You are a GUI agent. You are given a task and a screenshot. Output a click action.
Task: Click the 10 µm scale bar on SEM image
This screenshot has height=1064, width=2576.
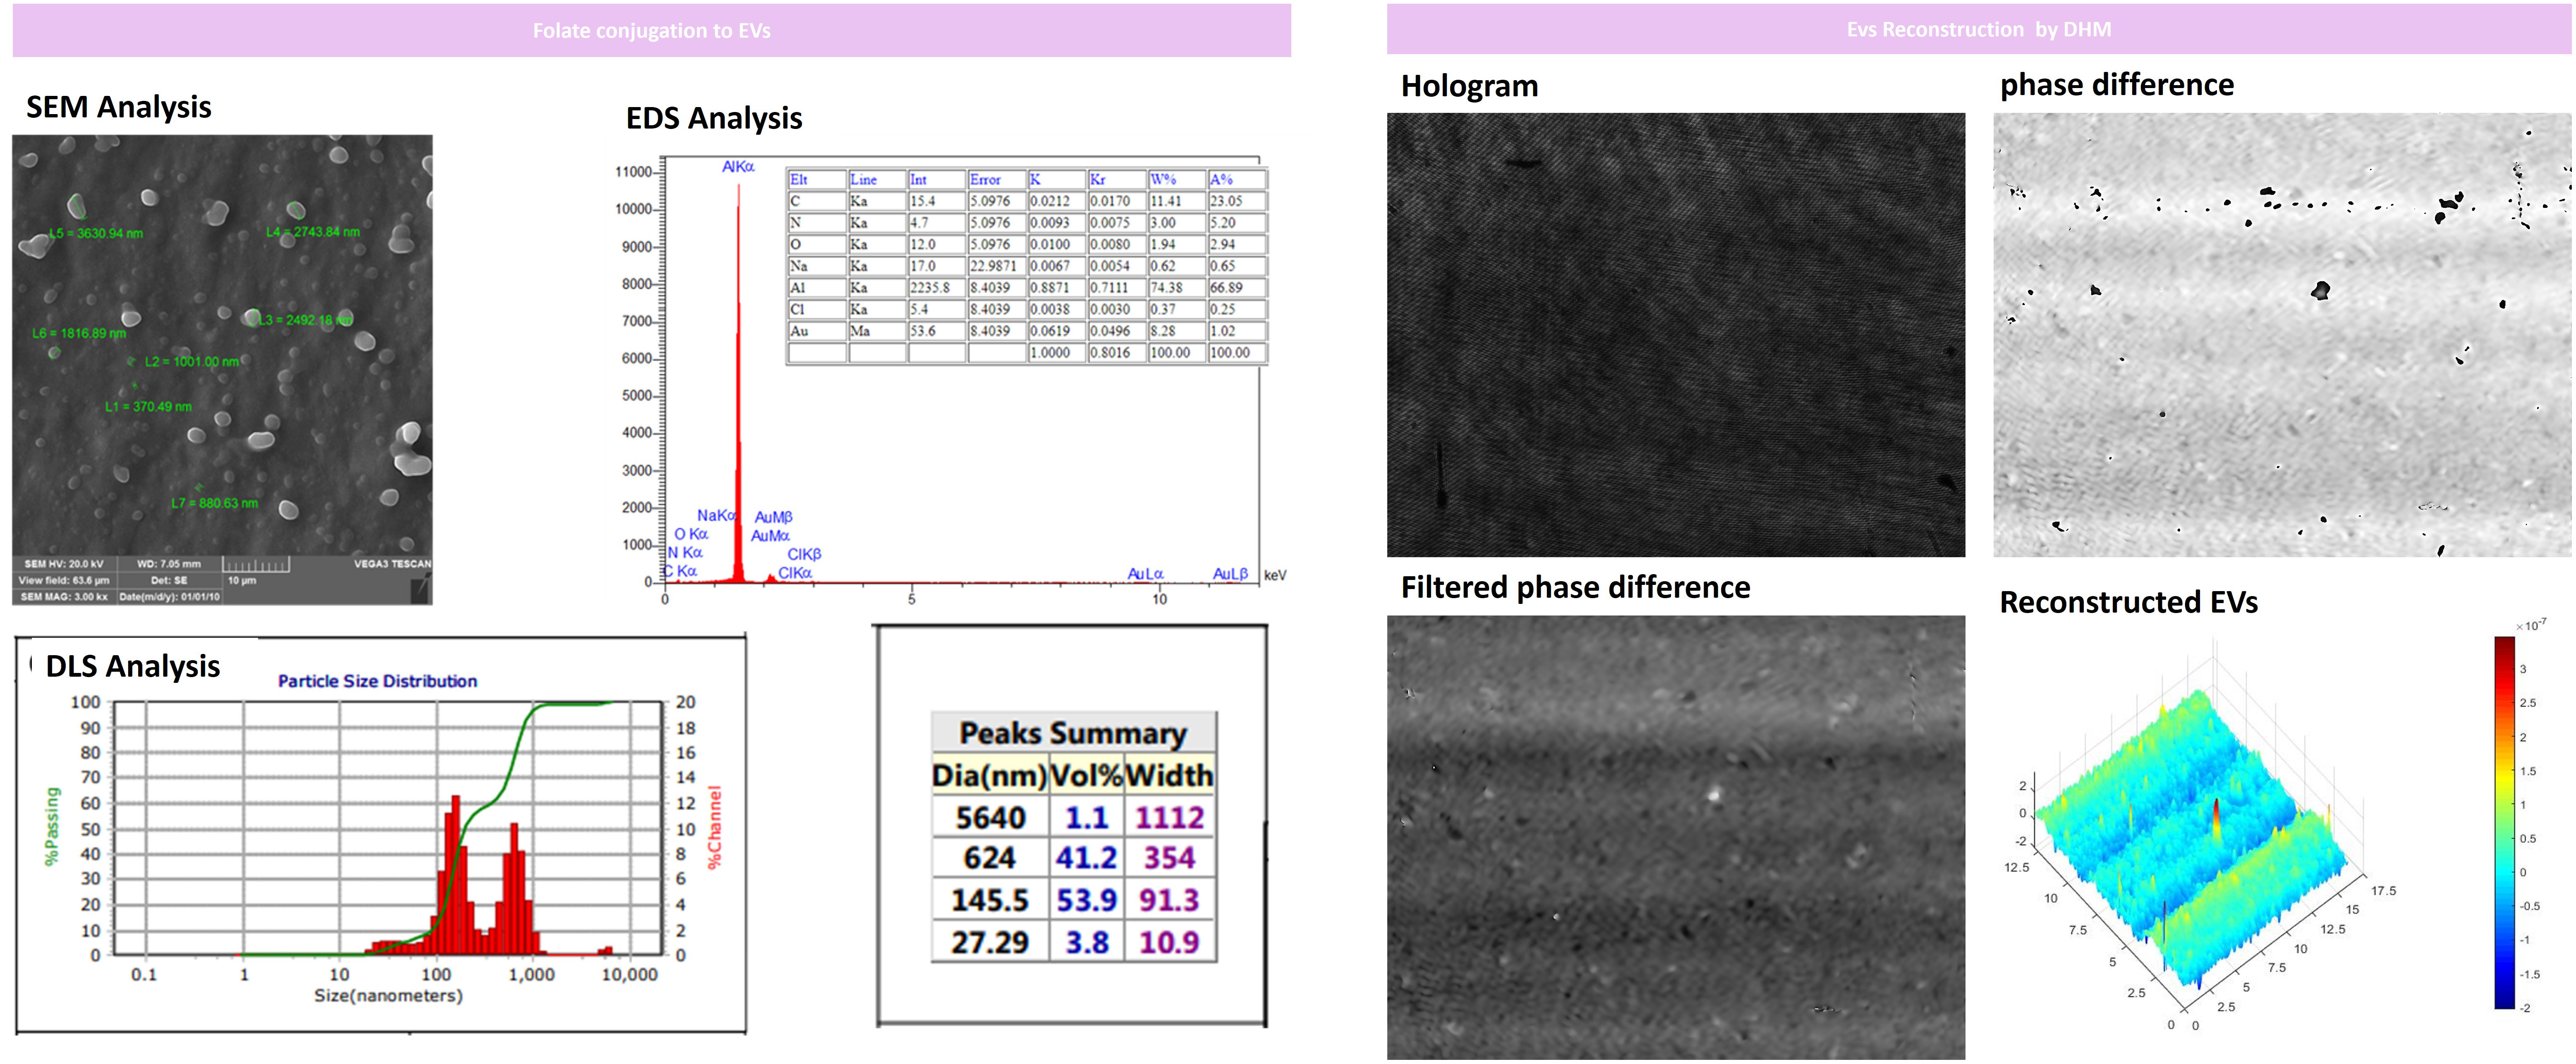[x=256, y=565]
